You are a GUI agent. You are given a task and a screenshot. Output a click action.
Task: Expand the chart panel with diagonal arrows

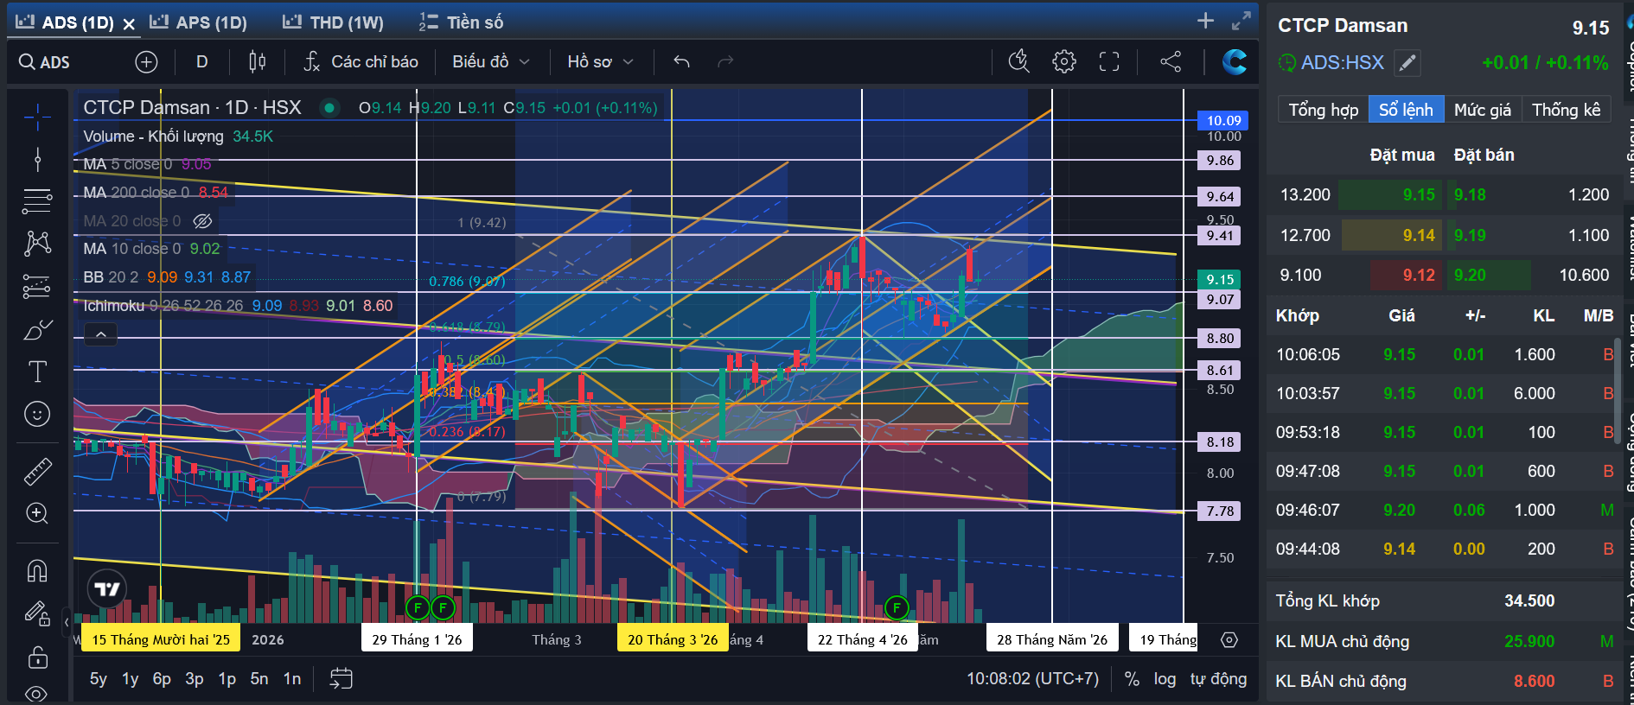pos(1241,21)
